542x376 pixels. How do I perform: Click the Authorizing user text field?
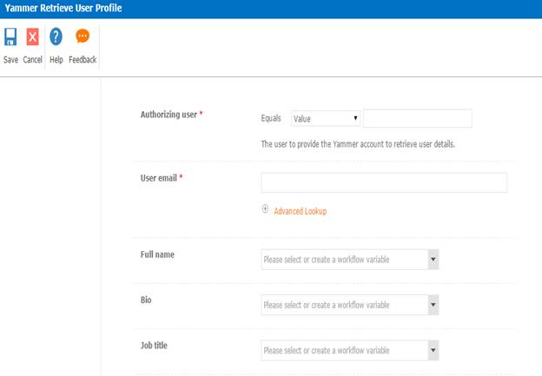pyautogui.click(x=417, y=119)
